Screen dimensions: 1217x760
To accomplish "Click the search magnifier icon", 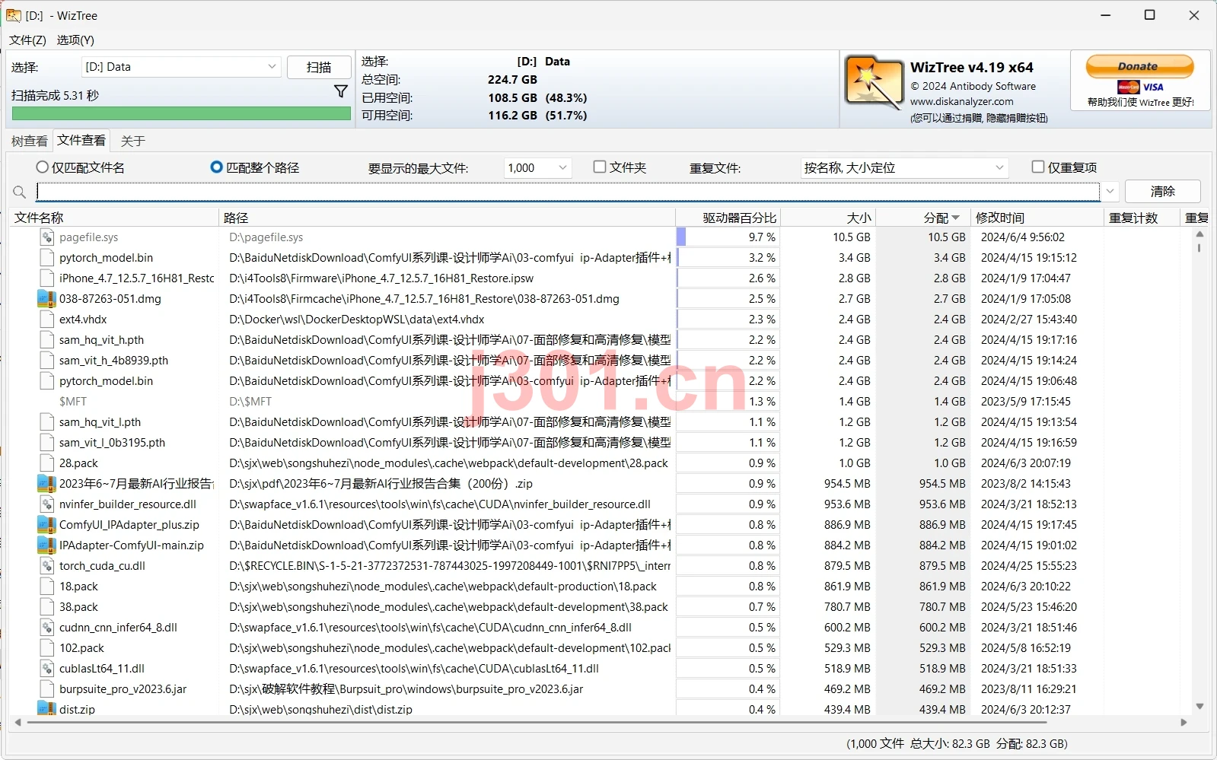I will tap(20, 192).
